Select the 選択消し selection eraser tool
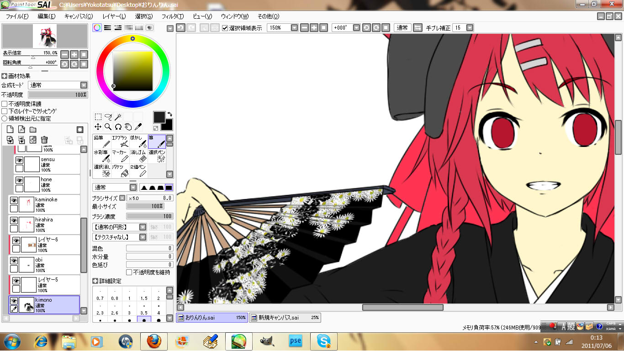The height and width of the screenshot is (351, 624). click(x=102, y=171)
